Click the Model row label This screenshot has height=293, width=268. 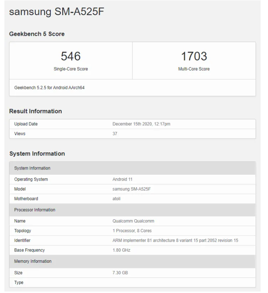click(x=20, y=189)
